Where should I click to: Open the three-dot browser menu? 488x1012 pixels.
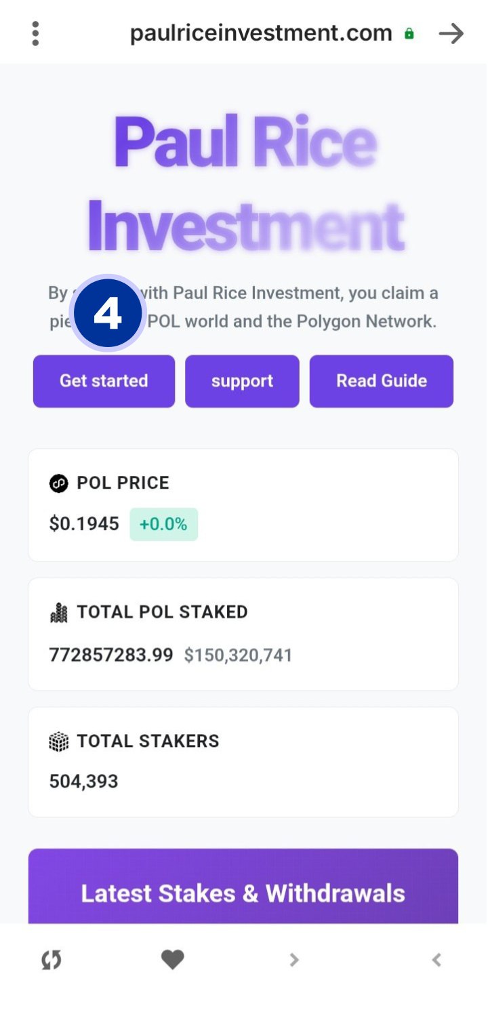tap(35, 33)
